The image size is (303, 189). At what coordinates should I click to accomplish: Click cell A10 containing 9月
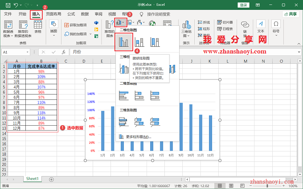tap(16, 113)
